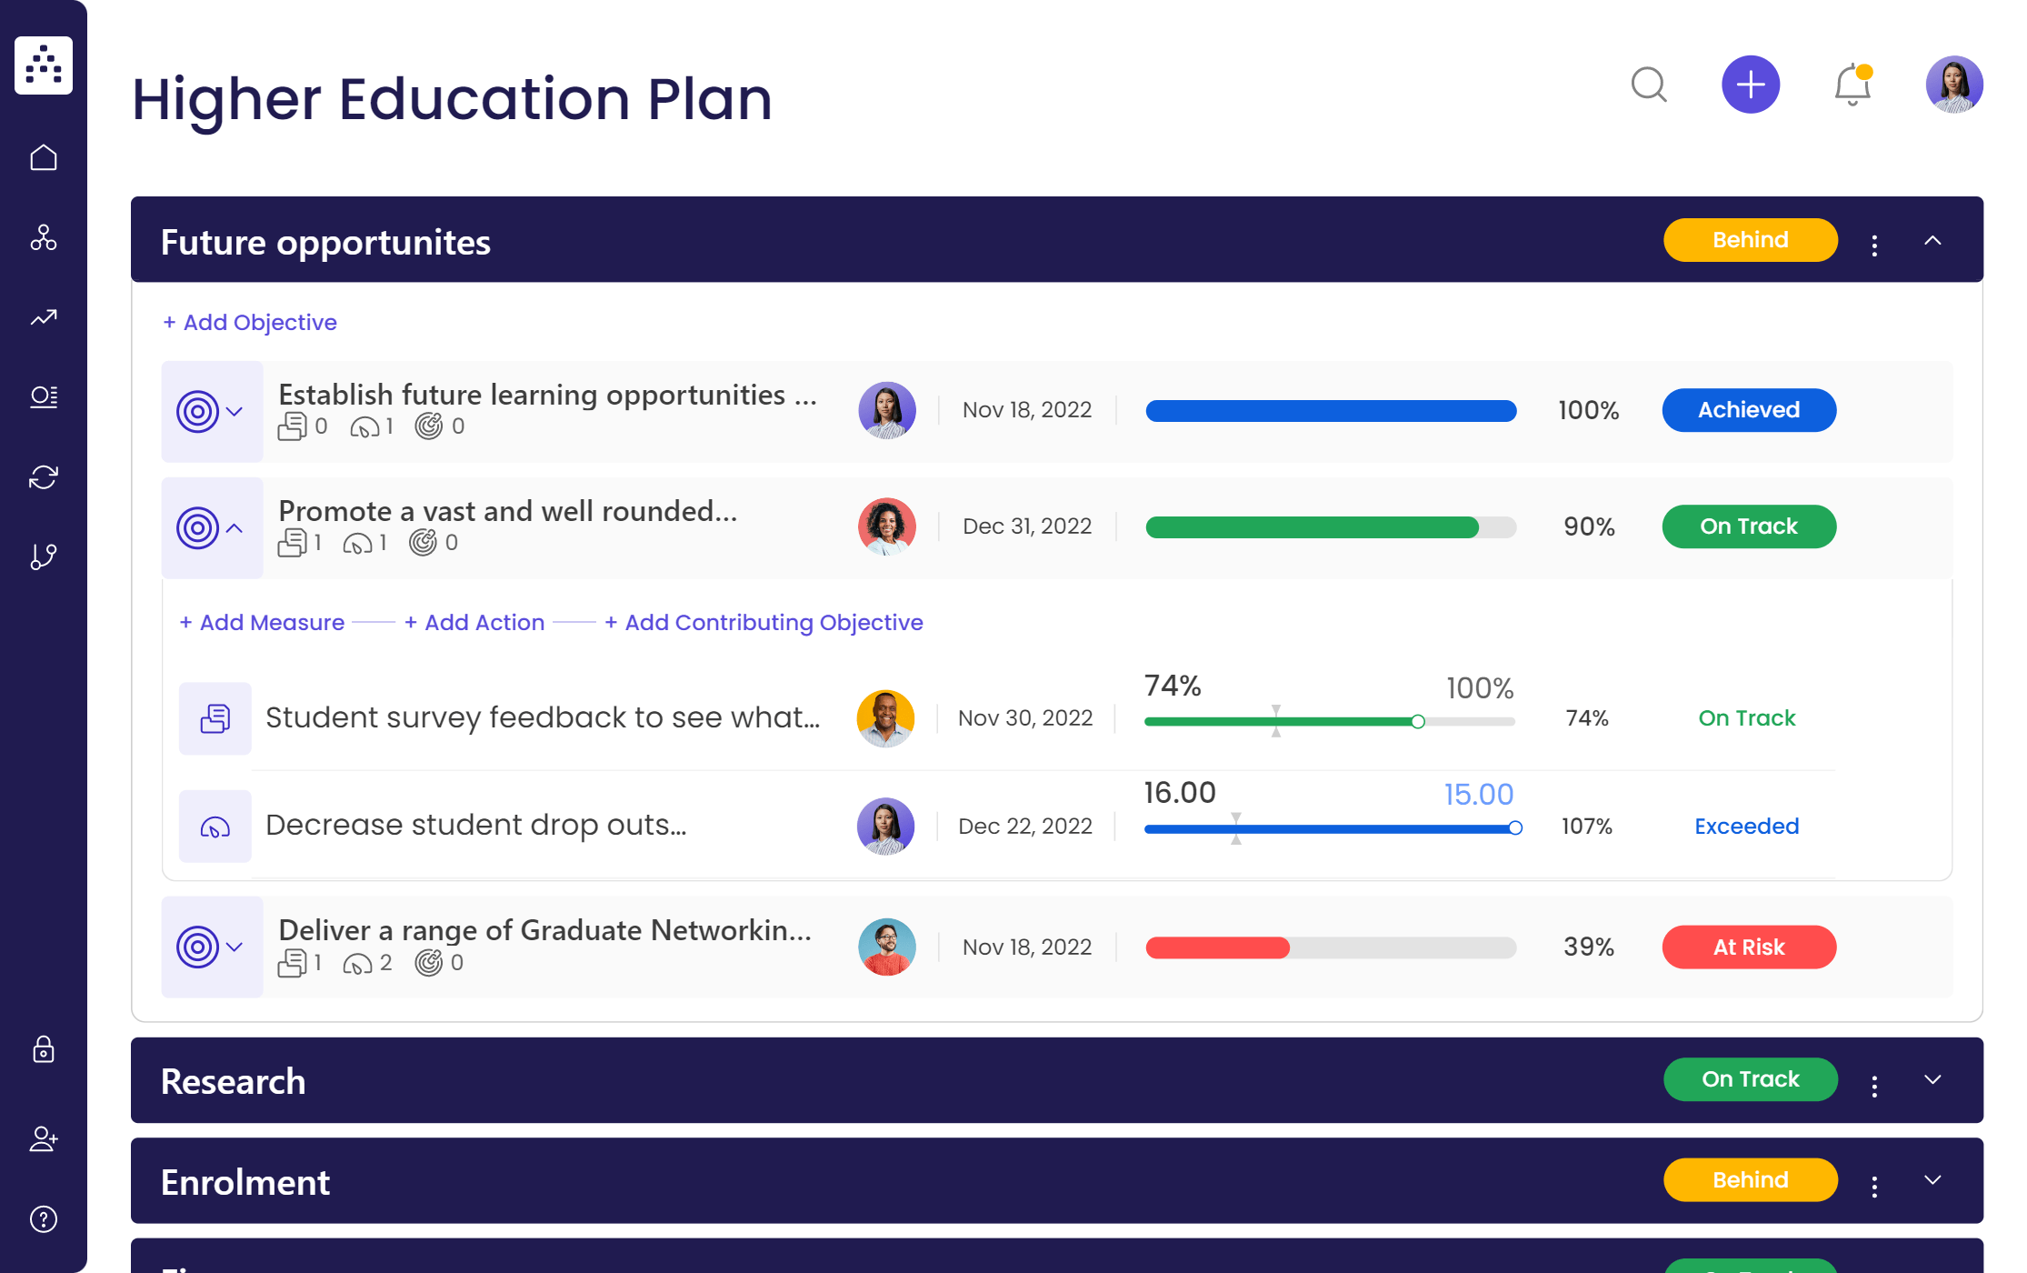Collapse the Promote a vast objective
The height and width of the screenshot is (1273, 2027).
point(235,528)
